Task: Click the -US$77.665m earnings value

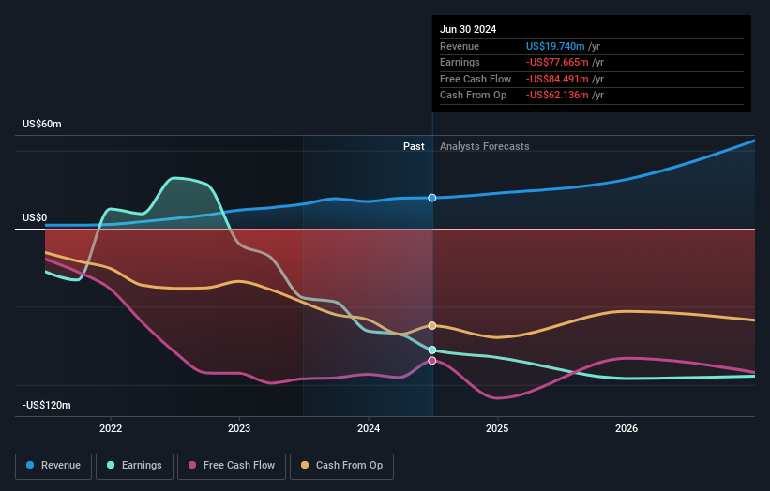Action: [x=557, y=62]
